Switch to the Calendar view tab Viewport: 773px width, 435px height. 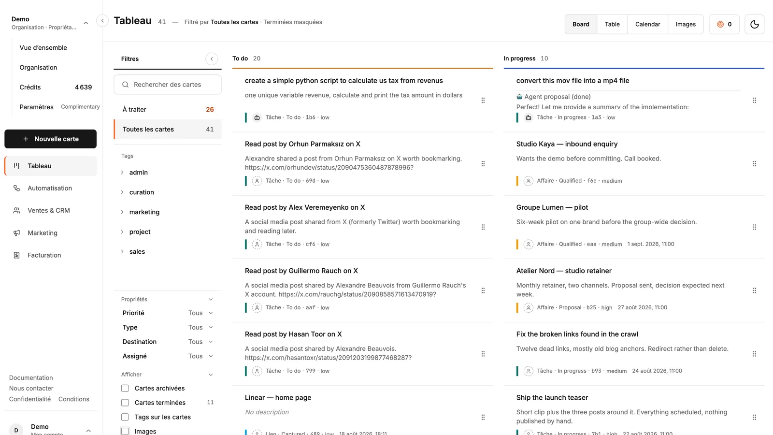[647, 24]
